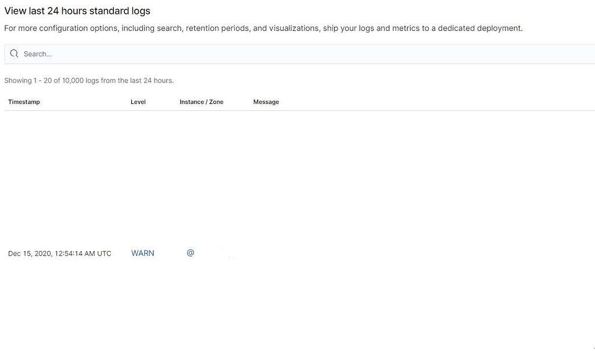595x351 pixels.
Task: Sort by the Level column header
Action: [x=138, y=102]
